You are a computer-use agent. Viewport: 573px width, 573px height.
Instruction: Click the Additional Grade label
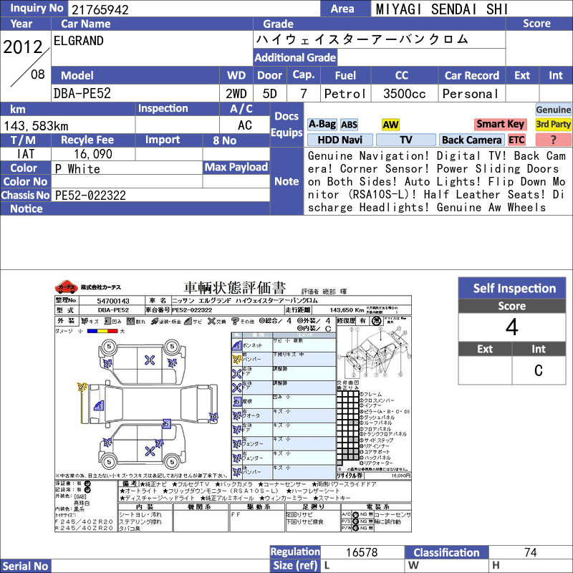(x=295, y=57)
